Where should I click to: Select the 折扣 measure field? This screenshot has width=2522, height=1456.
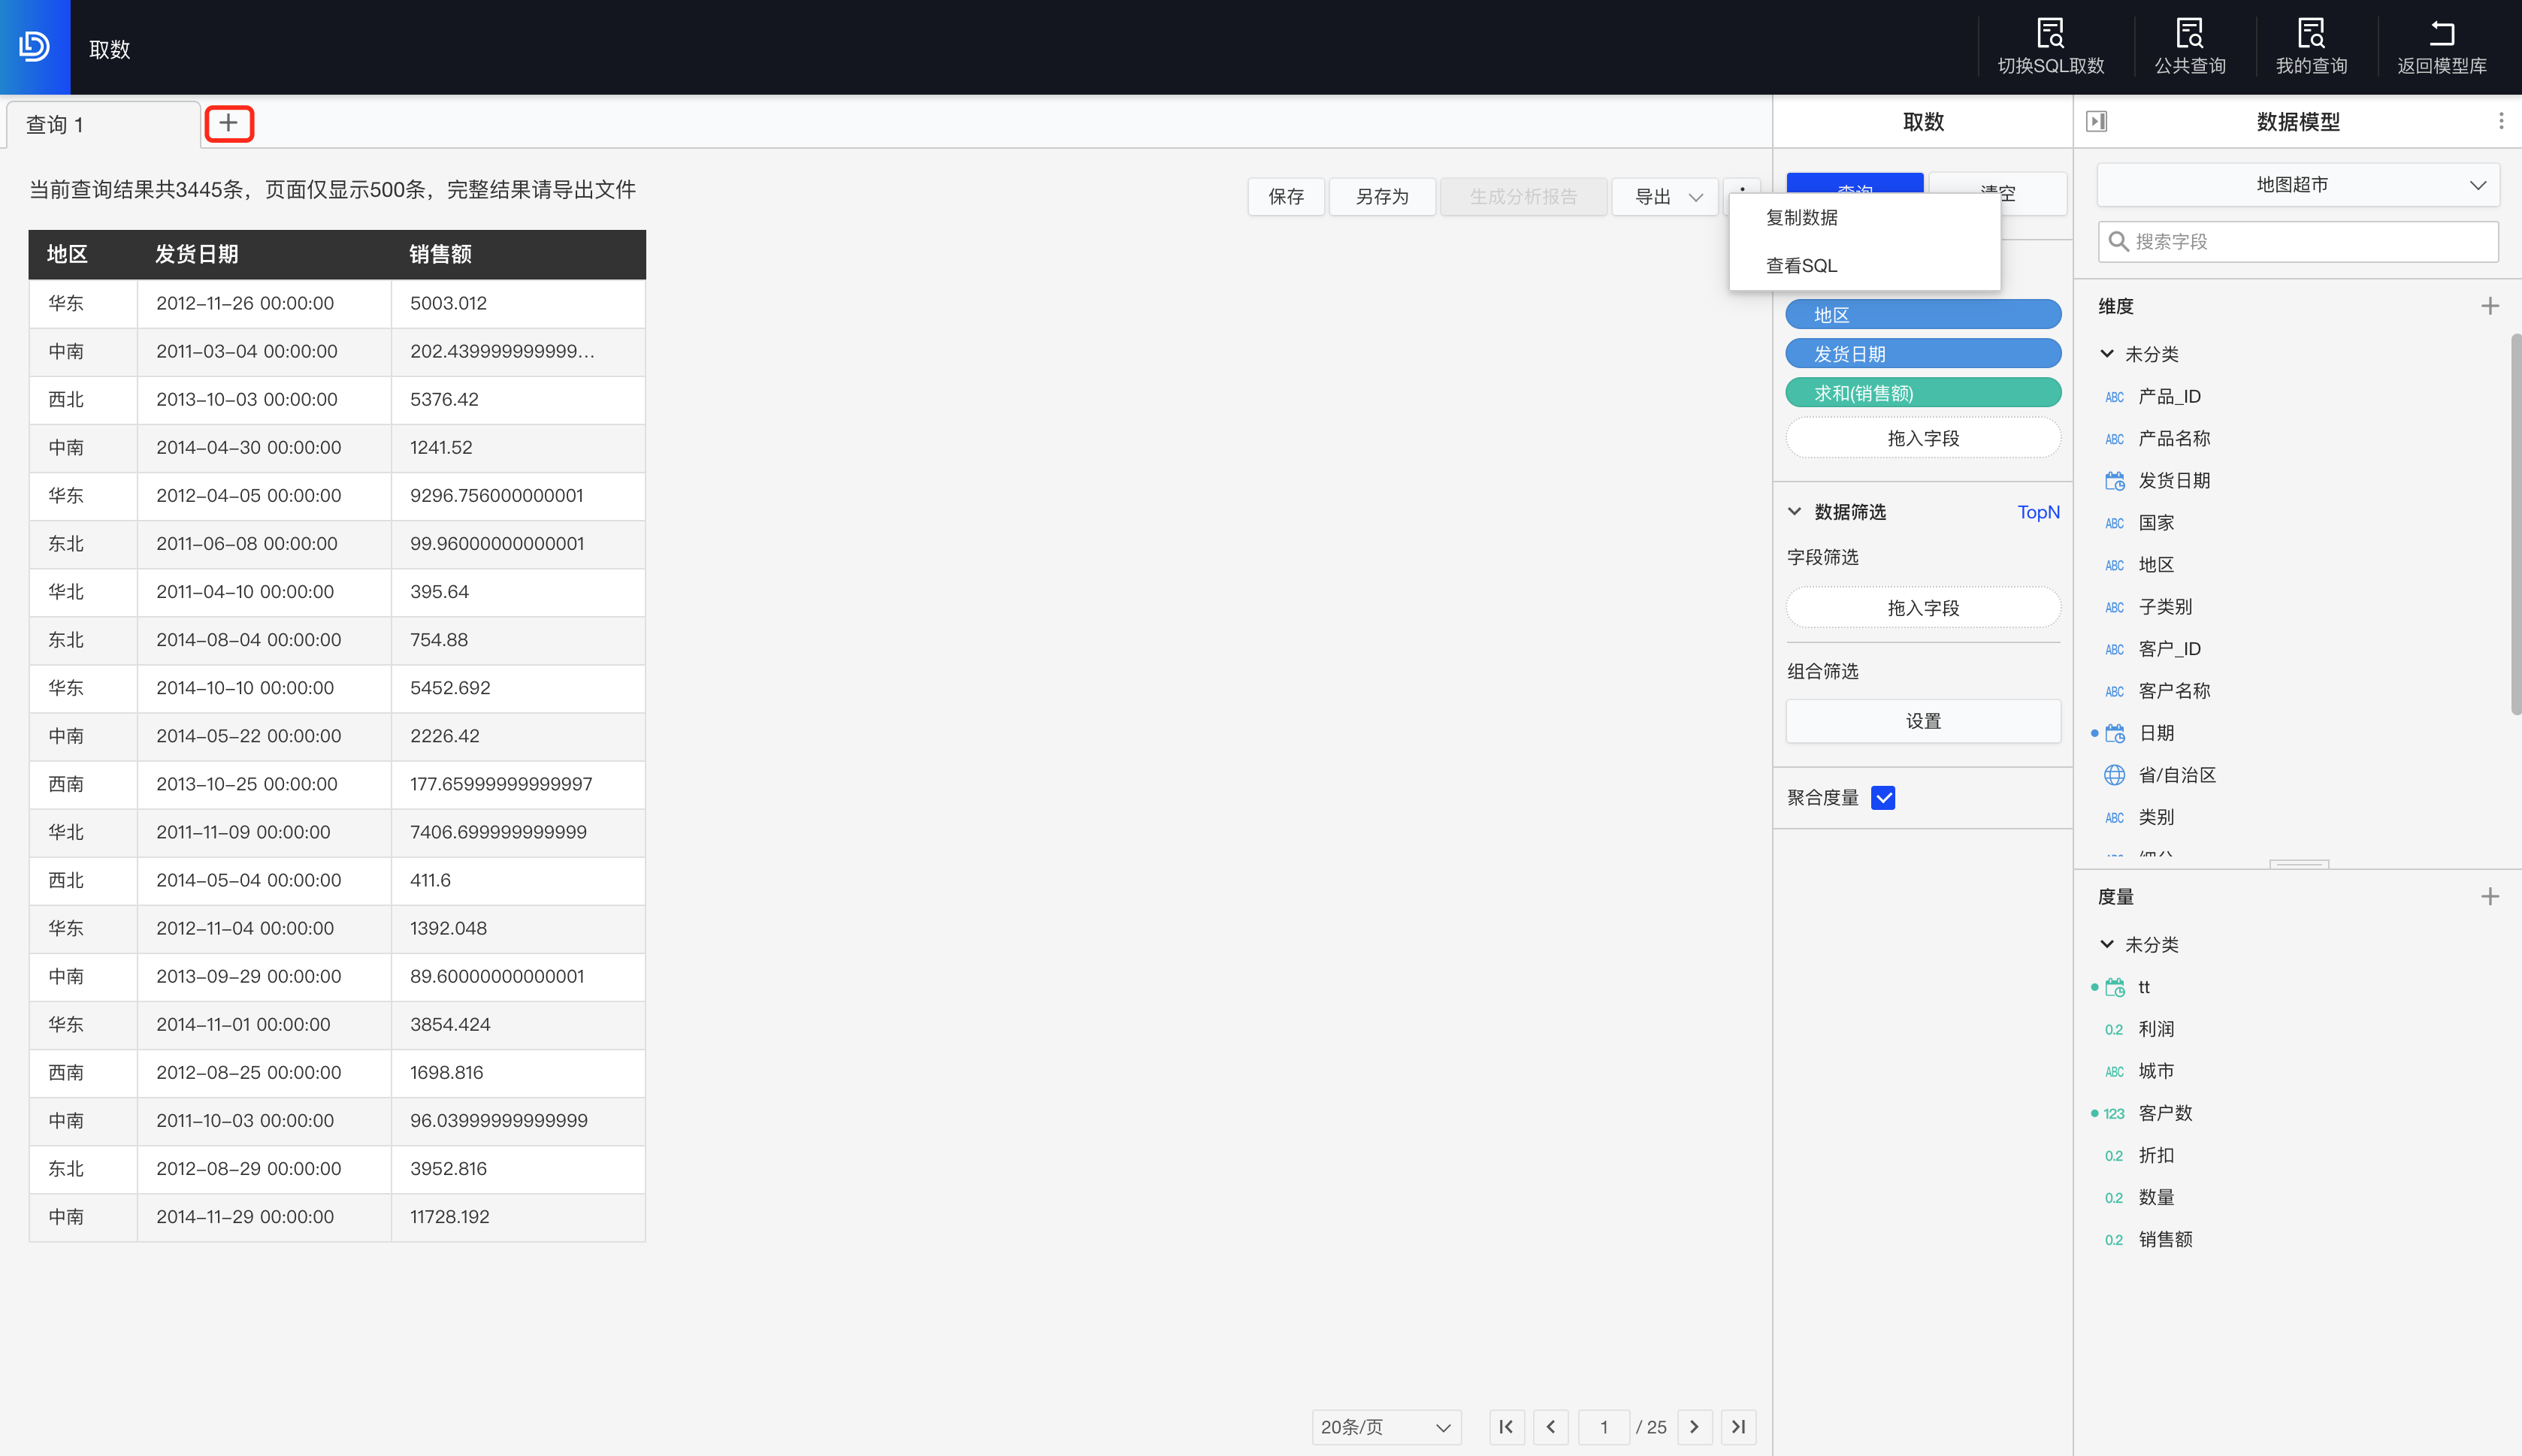click(x=2155, y=1155)
